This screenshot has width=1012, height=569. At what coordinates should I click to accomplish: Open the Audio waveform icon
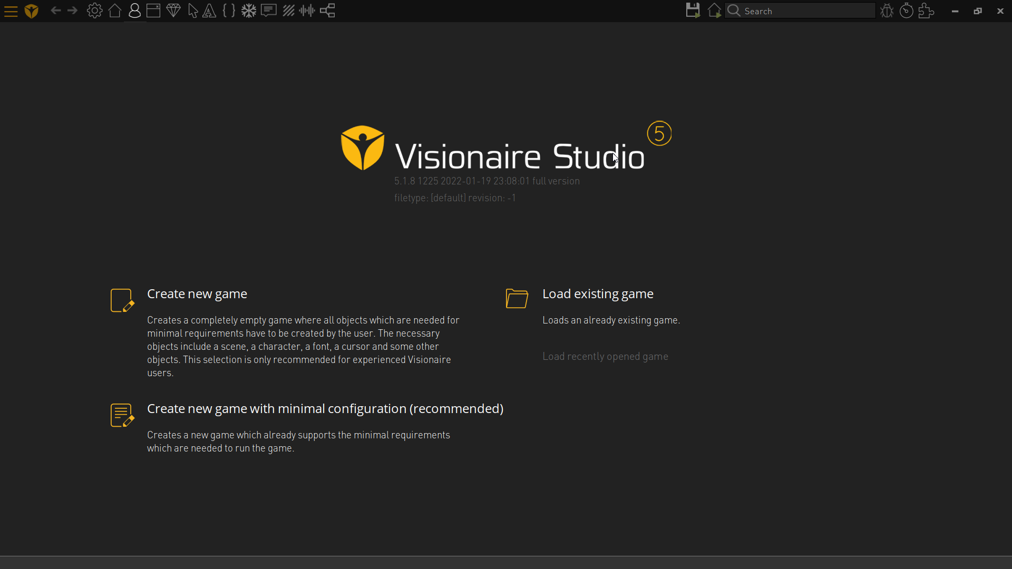point(307,11)
